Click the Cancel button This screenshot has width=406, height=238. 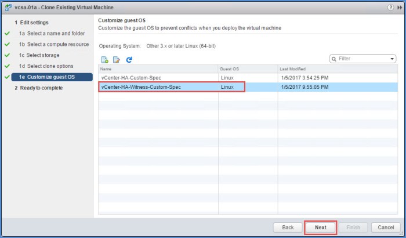coord(386,228)
